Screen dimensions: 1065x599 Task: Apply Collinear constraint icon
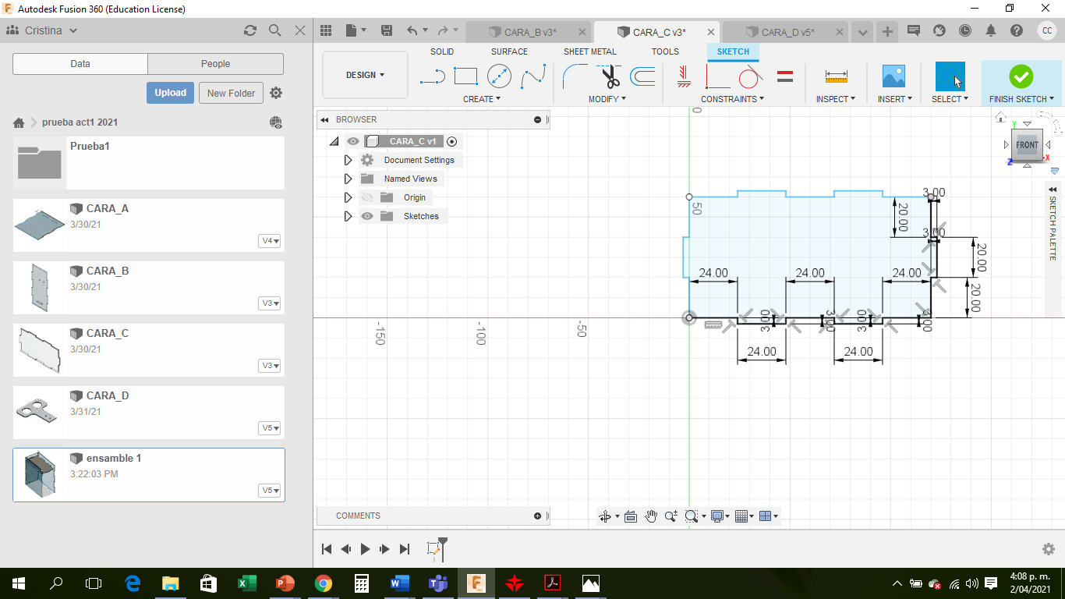(716, 76)
